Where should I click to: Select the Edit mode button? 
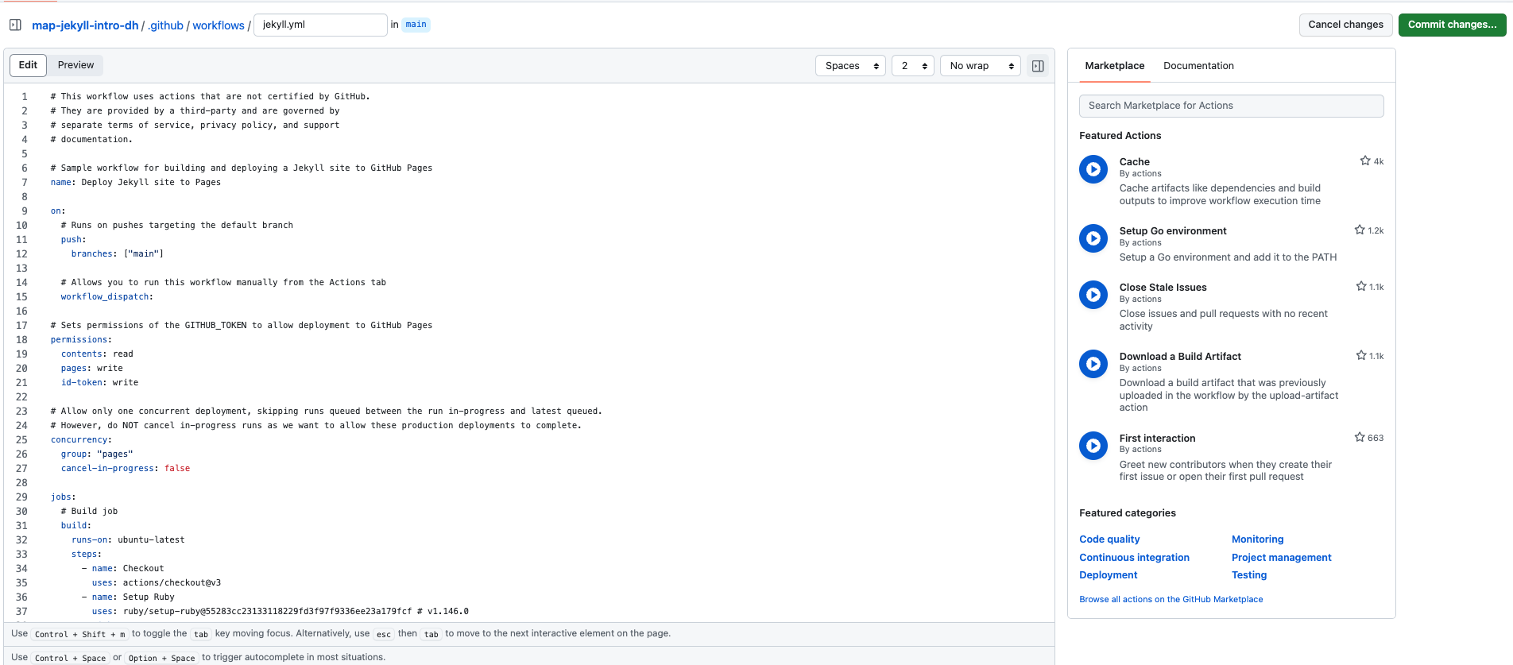(28, 65)
